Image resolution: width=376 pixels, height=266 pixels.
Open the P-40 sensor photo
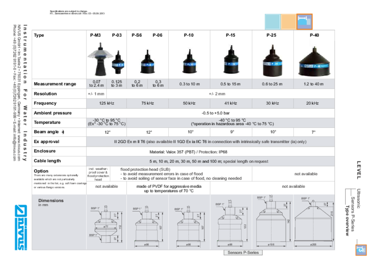[x=314, y=61]
